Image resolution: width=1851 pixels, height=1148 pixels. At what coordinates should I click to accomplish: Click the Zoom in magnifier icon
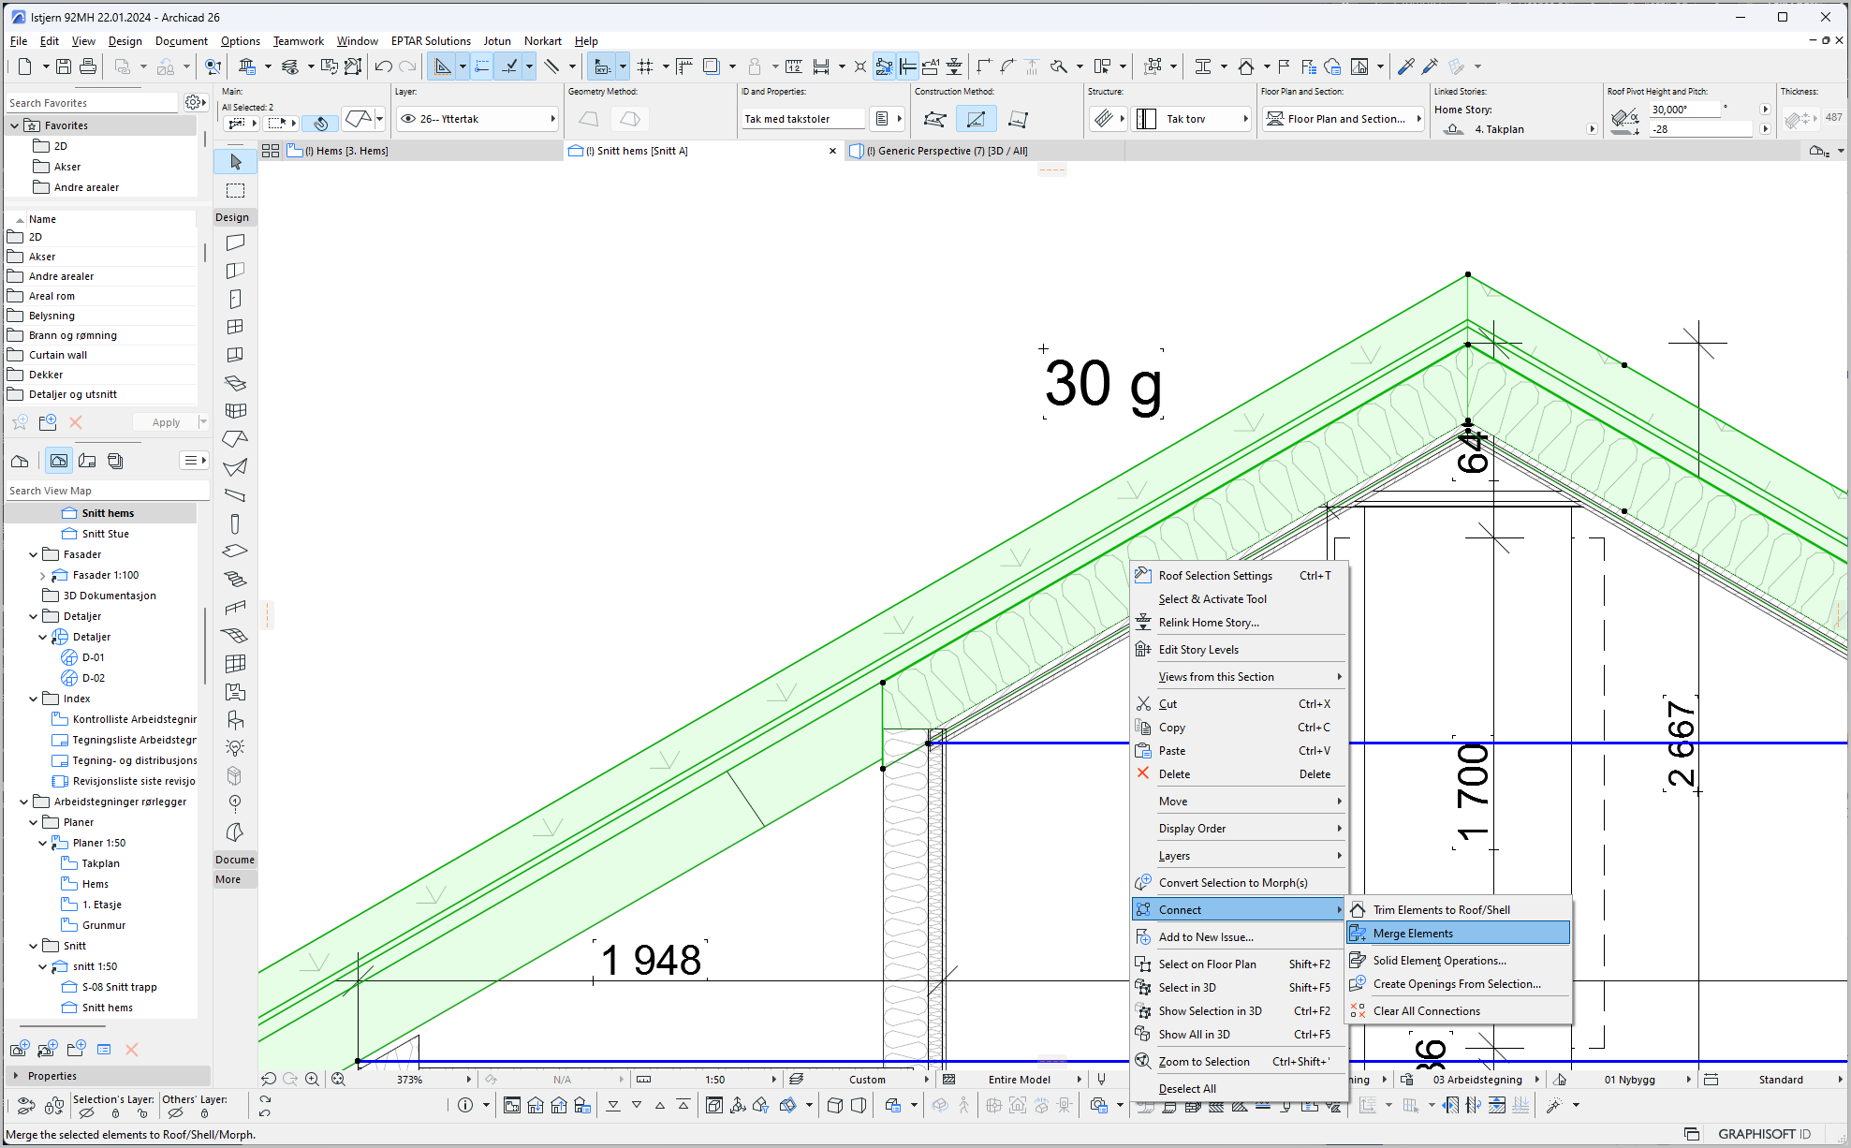click(312, 1079)
